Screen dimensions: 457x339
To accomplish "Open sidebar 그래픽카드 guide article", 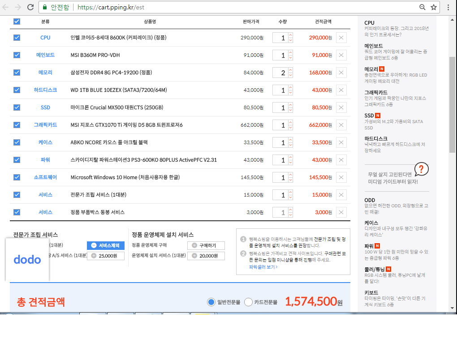I will tap(396, 99).
